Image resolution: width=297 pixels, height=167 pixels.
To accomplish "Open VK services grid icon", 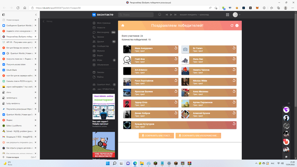I will 227,15.
